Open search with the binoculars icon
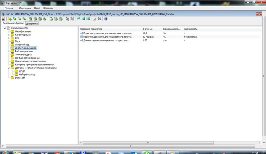 100,19
